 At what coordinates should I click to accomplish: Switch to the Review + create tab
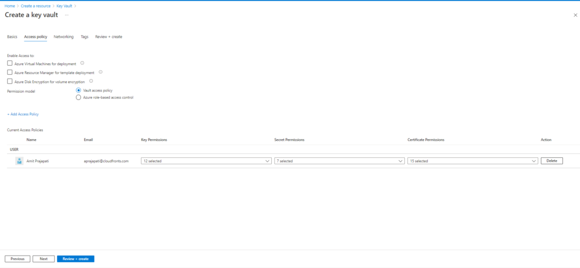pyautogui.click(x=109, y=37)
